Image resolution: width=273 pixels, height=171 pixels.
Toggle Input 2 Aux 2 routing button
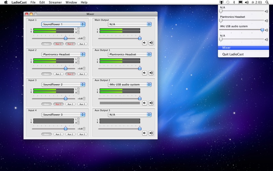(70, 74)
